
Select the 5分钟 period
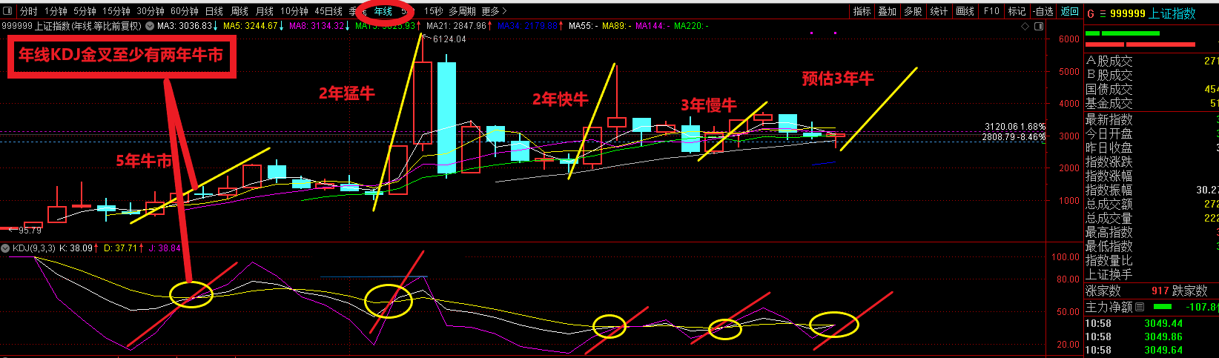[x=85, y=11]
